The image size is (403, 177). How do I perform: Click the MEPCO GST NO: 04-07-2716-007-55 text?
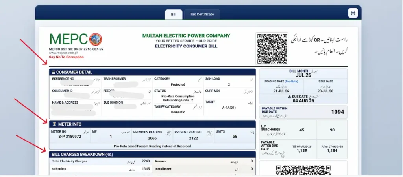coord(76,49)
